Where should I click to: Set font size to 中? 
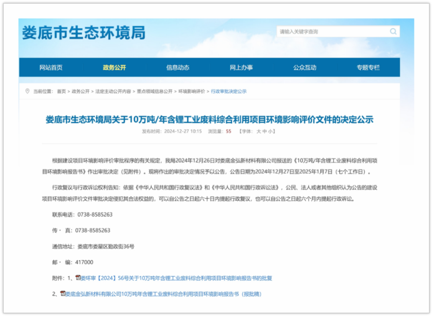coord(265,132)
